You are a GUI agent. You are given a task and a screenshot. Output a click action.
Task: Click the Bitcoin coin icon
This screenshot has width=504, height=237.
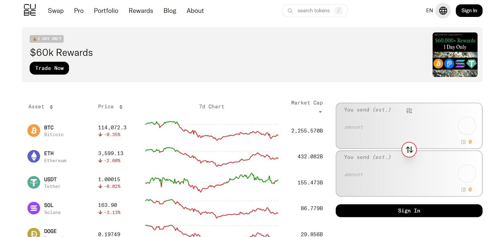(x=34, y=131)
